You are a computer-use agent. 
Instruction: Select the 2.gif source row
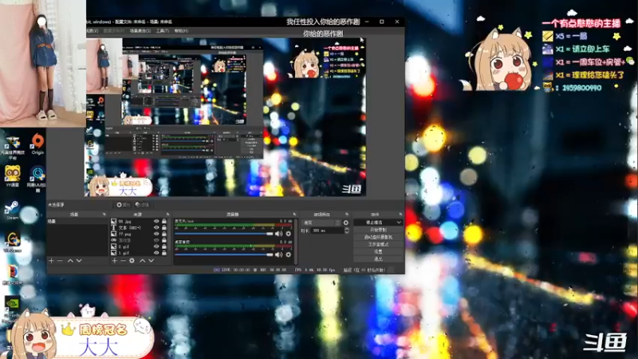[x=138, y=247]
